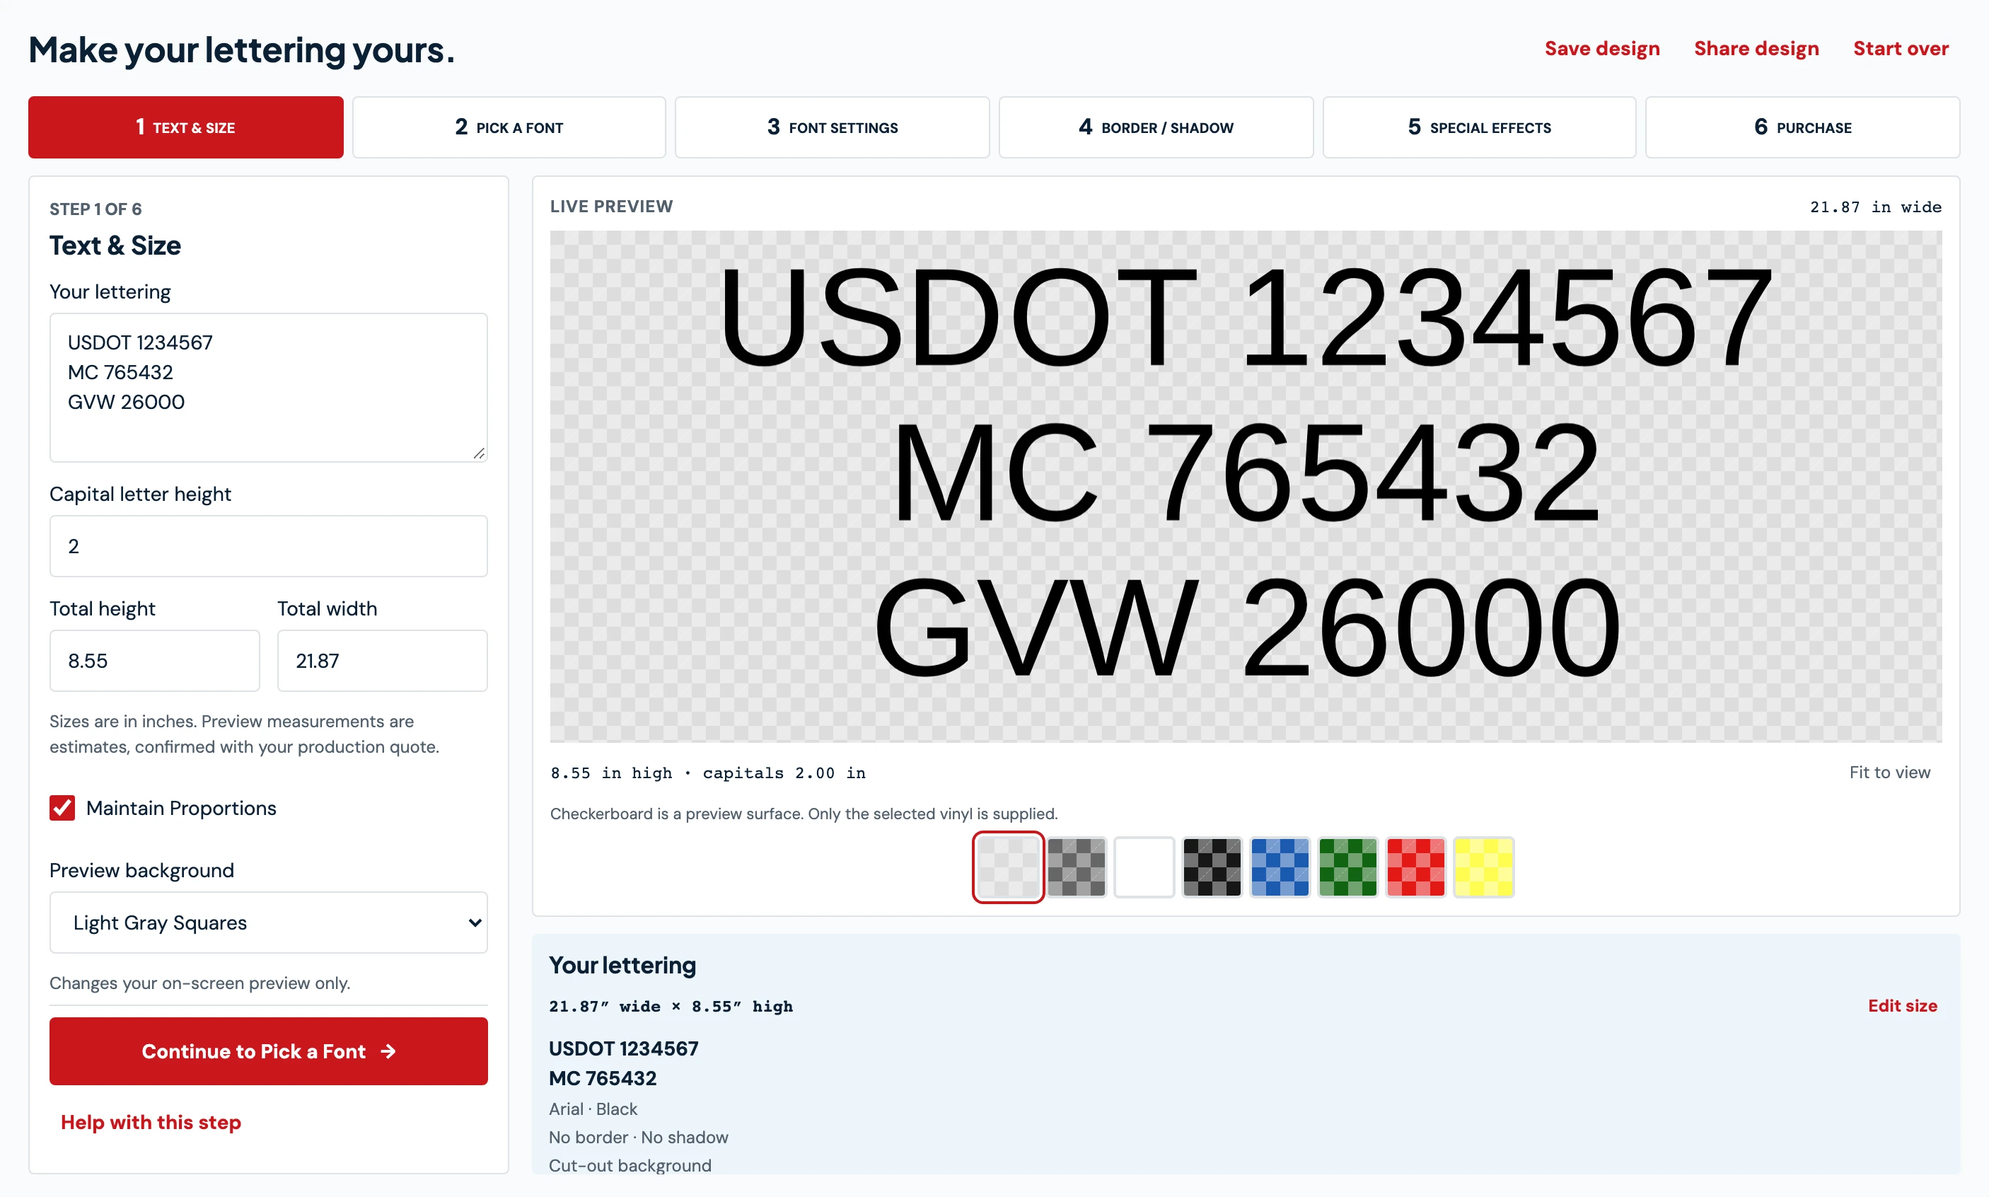Select plain white background swatch
1989x1197 pixels.
point(1144,867)
